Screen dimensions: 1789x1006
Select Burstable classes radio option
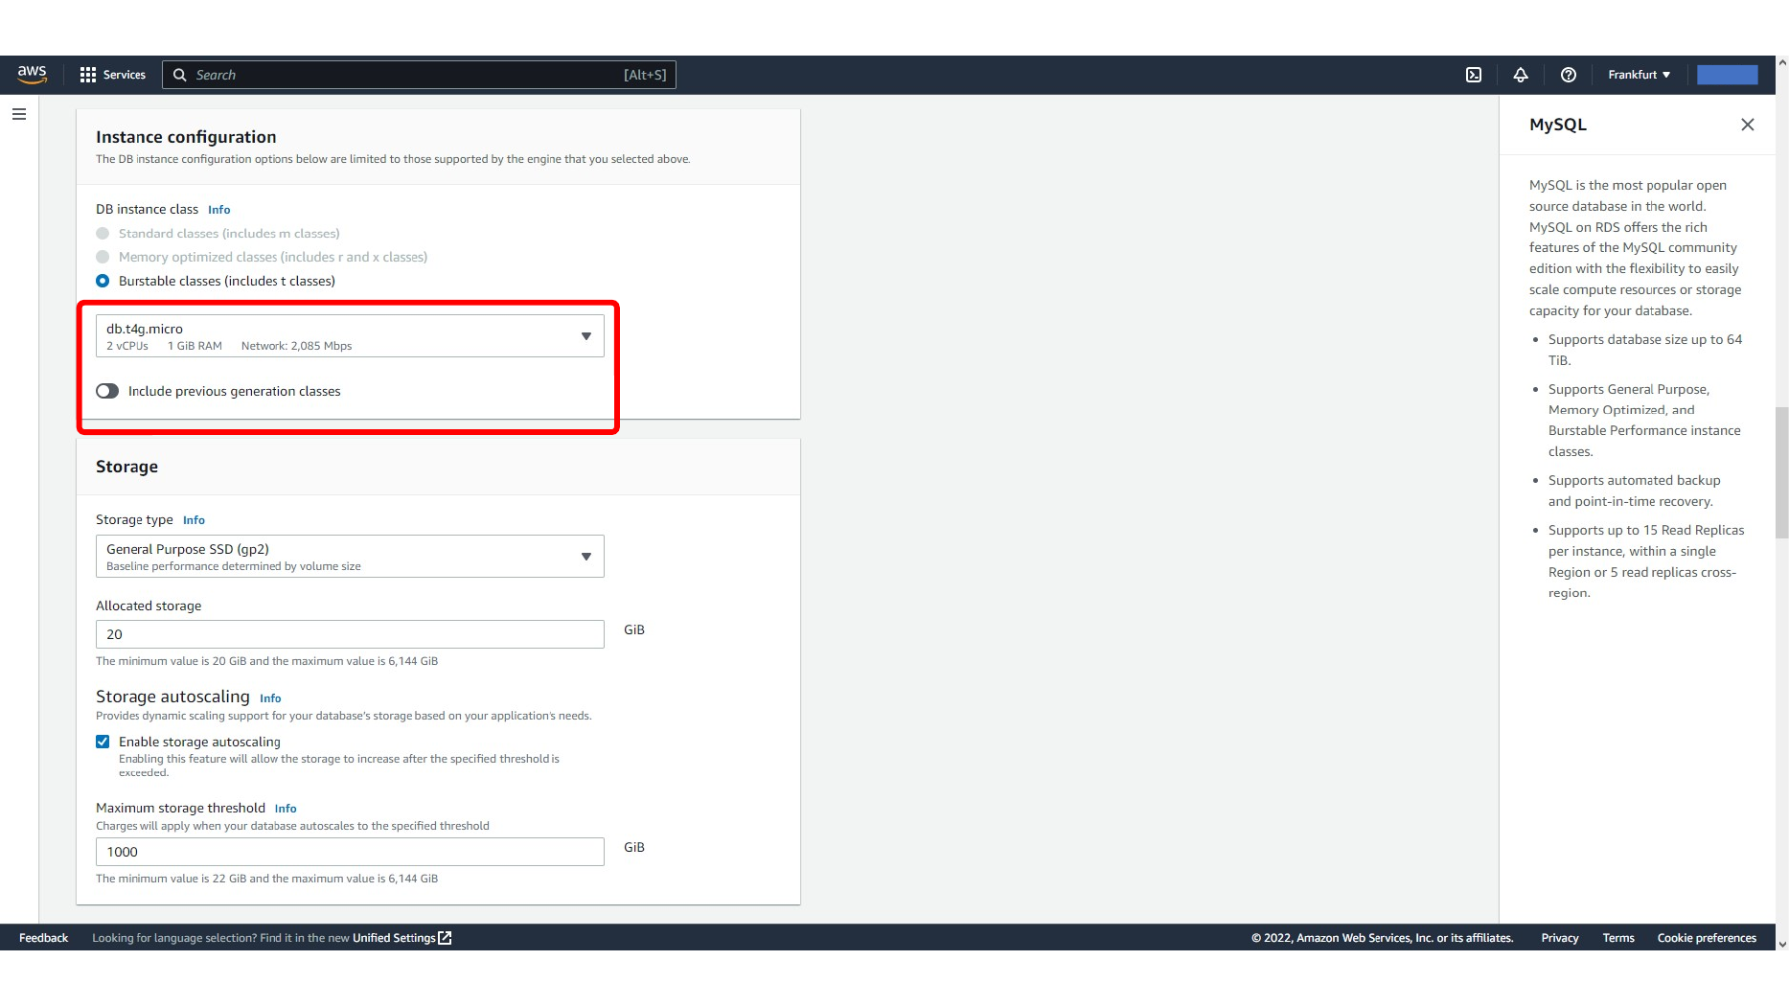[103, 281]
